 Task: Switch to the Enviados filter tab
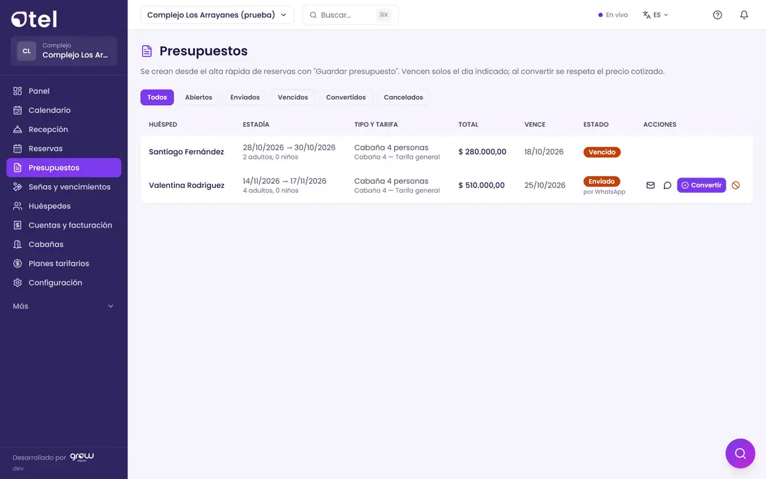tap(244, 97)
